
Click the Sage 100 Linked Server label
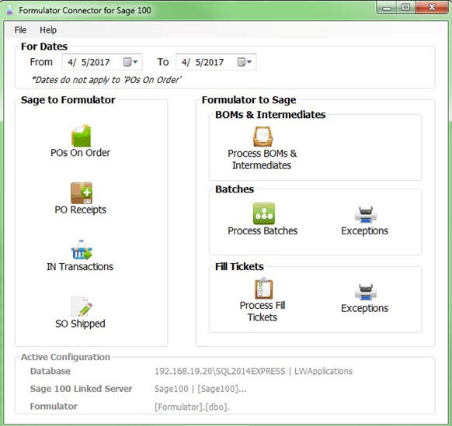coord(81,389)
